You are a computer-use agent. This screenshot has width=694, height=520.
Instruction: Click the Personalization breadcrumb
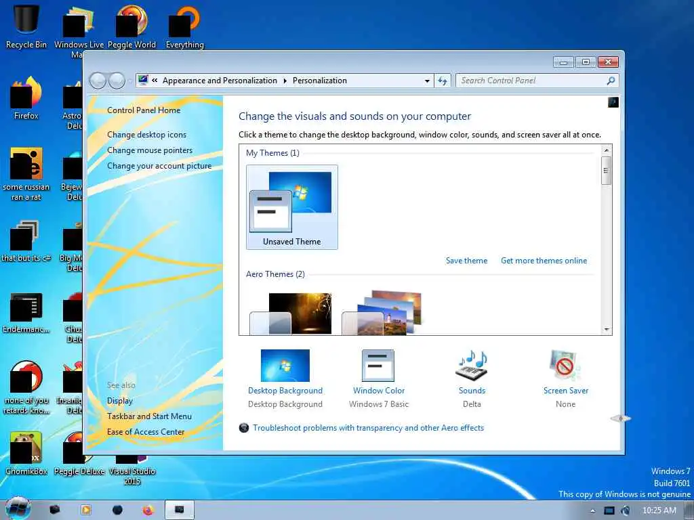(320, 81)
